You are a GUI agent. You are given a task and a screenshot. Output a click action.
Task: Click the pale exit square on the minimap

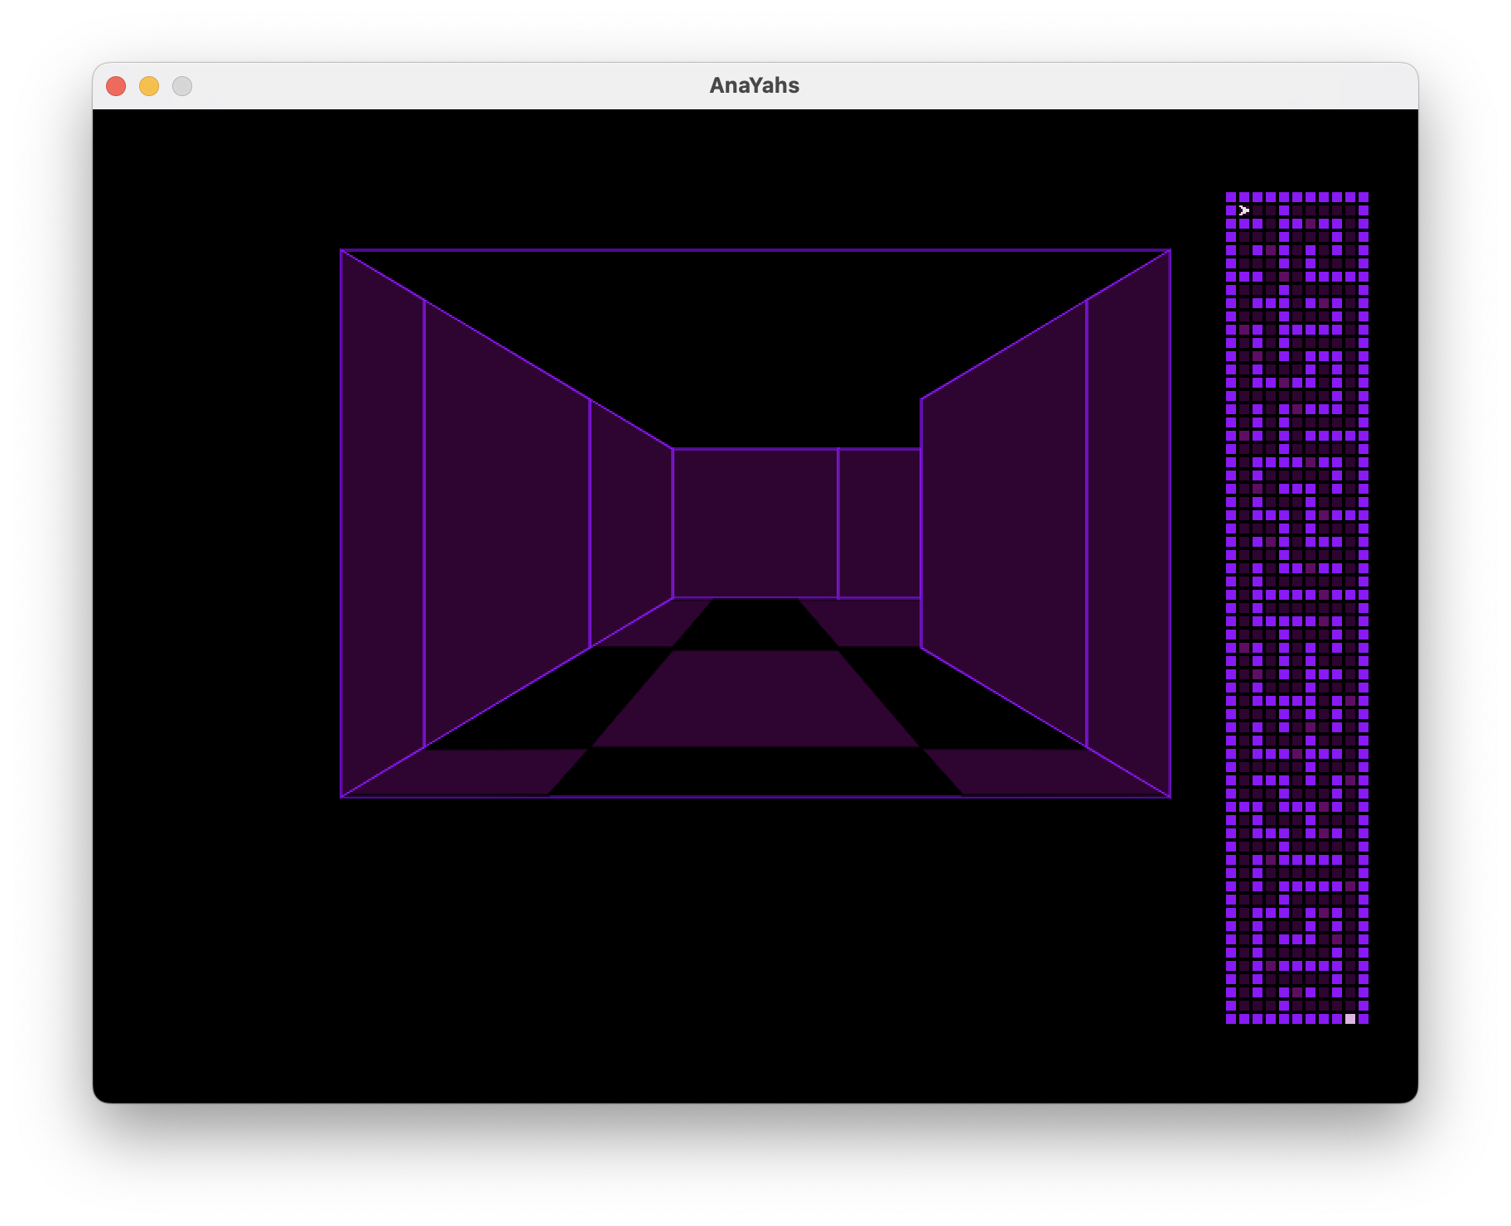(1350, 1019)
